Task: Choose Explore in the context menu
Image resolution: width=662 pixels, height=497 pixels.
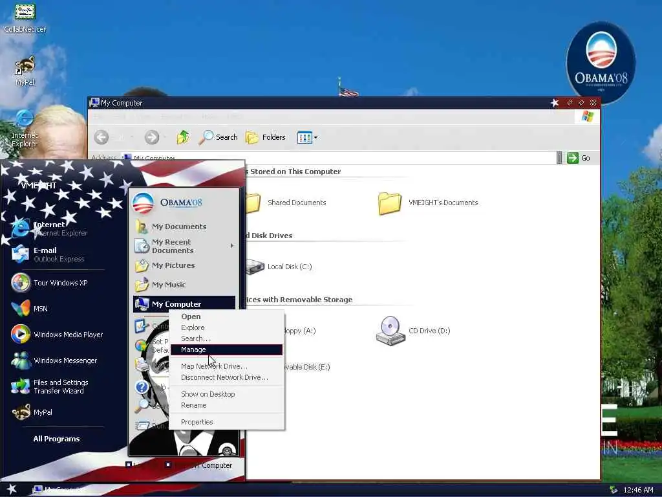Action: click(x=226, y=327)
